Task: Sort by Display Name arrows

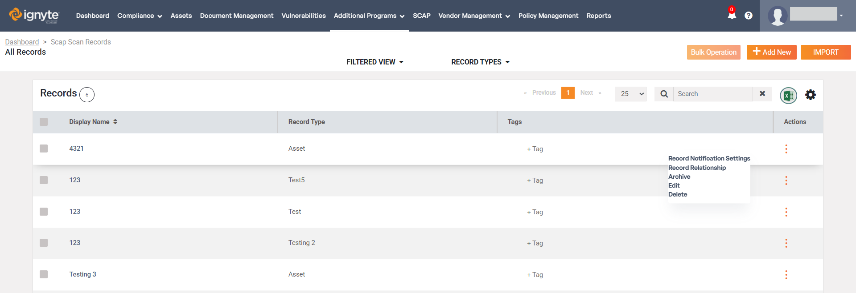Action: (x=115, y=122)
